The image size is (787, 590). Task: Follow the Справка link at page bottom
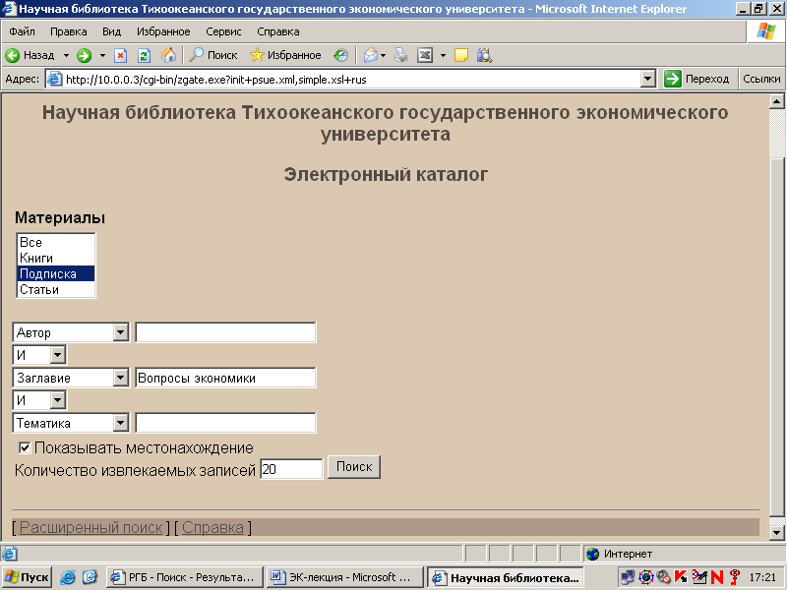(212, 527)
